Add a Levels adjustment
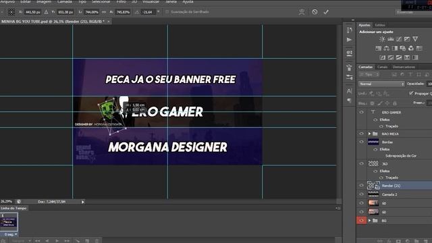 click(x=390, y=39)
